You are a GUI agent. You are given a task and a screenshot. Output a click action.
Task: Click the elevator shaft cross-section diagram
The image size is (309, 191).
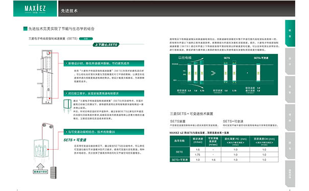click(46, 77)
